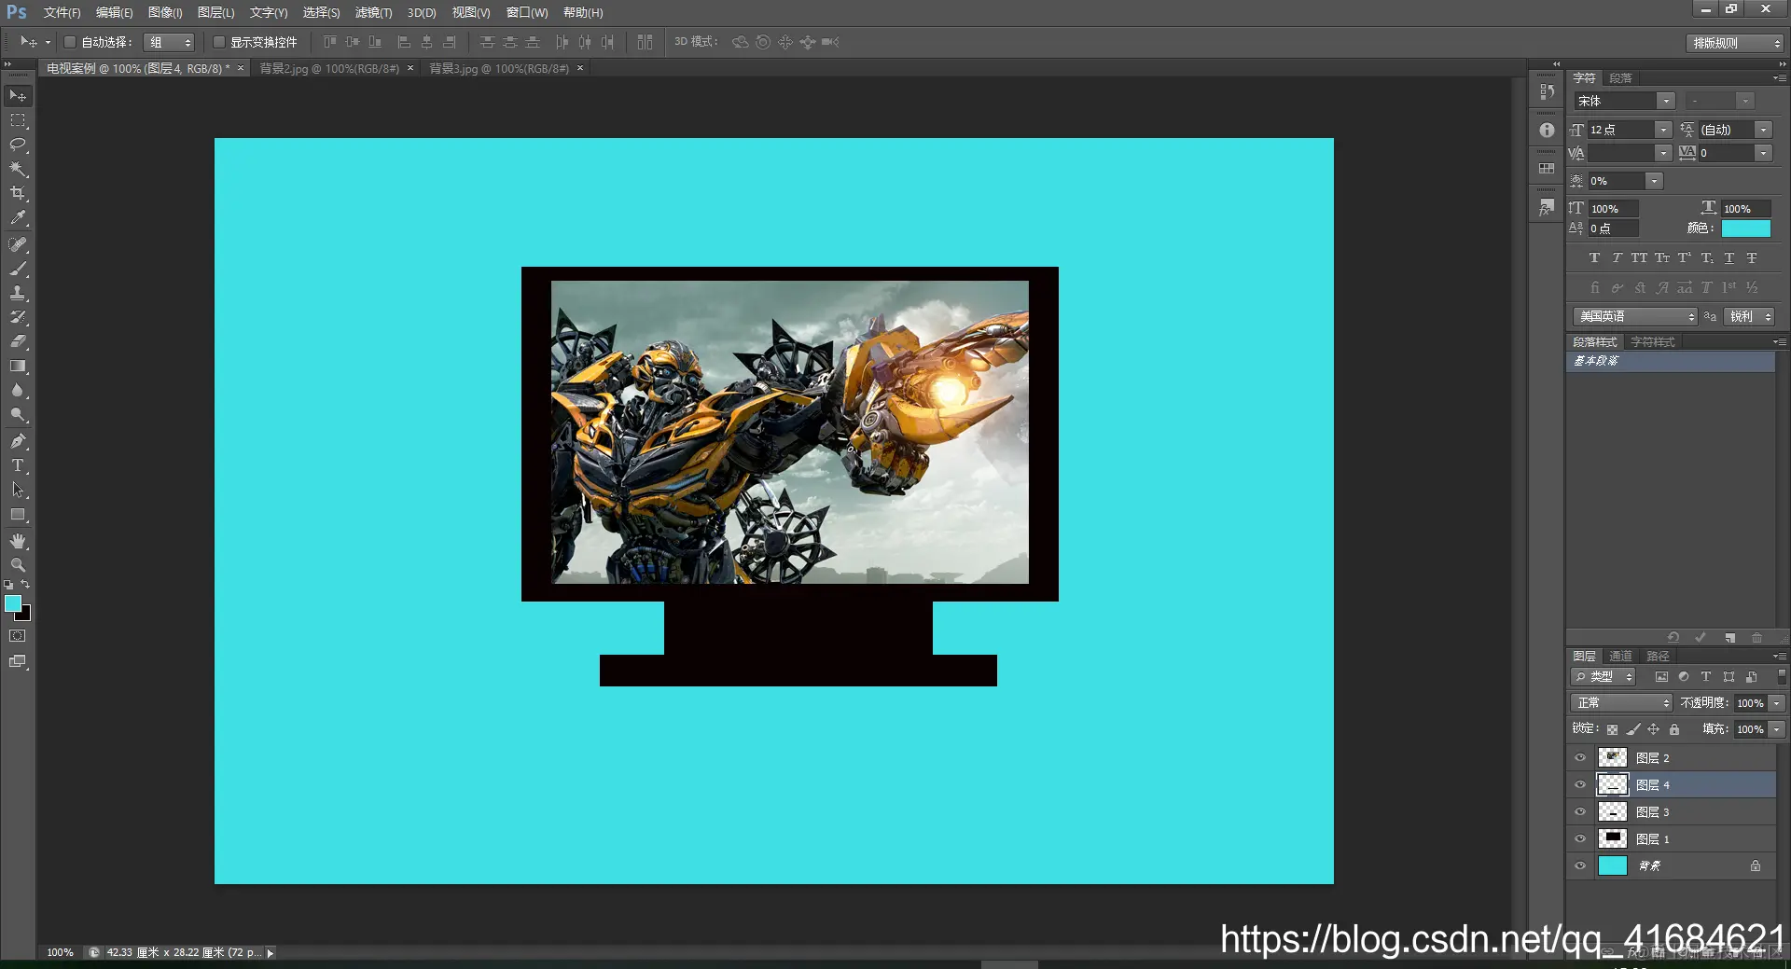Open the 不透明度 opacity slider arrow
This screenshot has height=969, width=1791.
(1777, 703)
